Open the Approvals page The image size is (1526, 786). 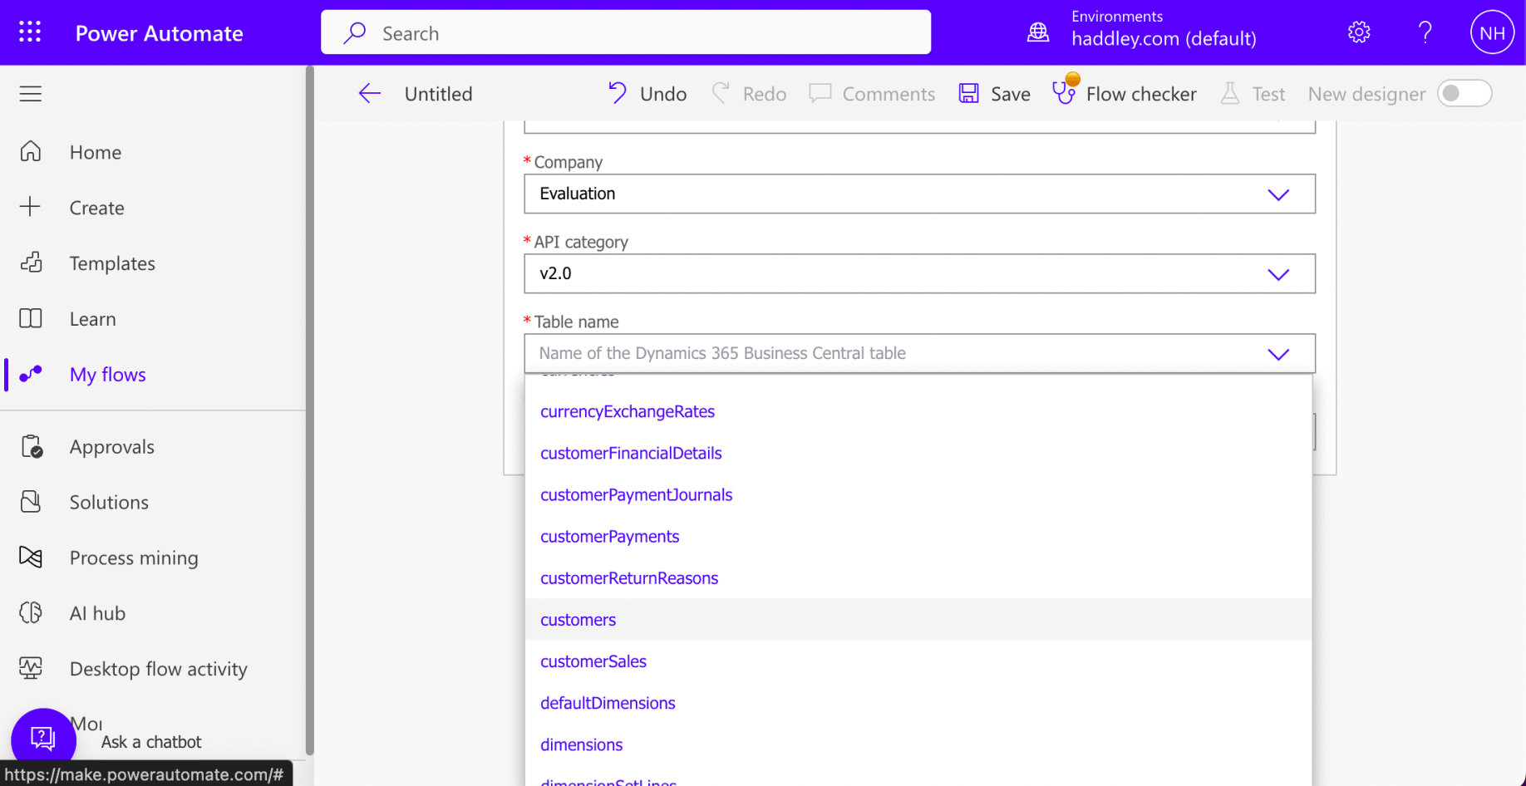[x=111, y=447]
